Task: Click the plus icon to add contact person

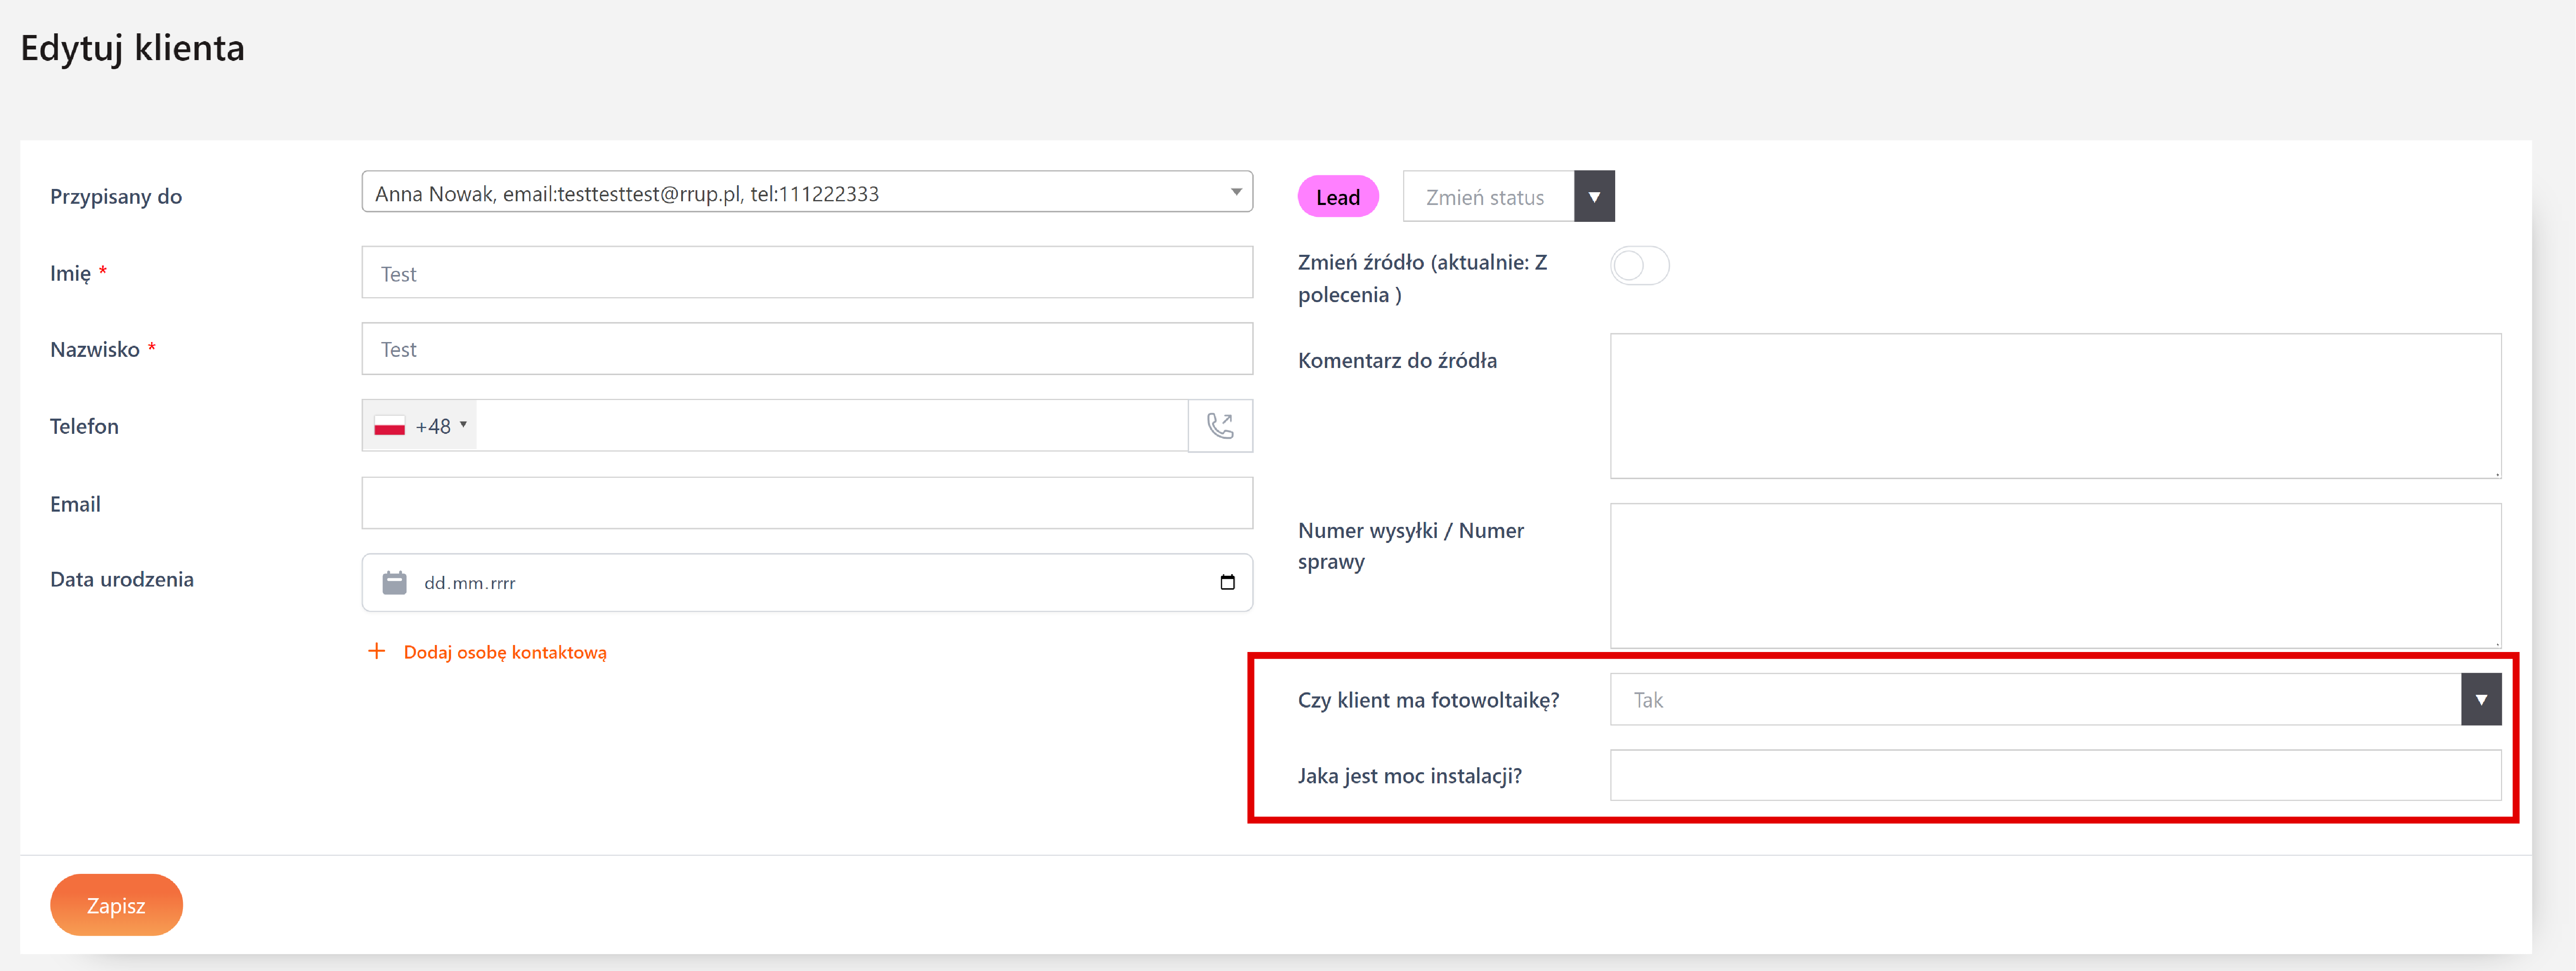Action: (376, 651)
